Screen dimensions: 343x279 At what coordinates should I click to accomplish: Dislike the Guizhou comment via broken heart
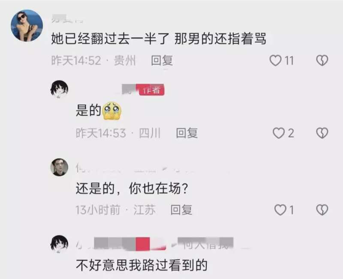pyautogui.click(x=322, y=60)
